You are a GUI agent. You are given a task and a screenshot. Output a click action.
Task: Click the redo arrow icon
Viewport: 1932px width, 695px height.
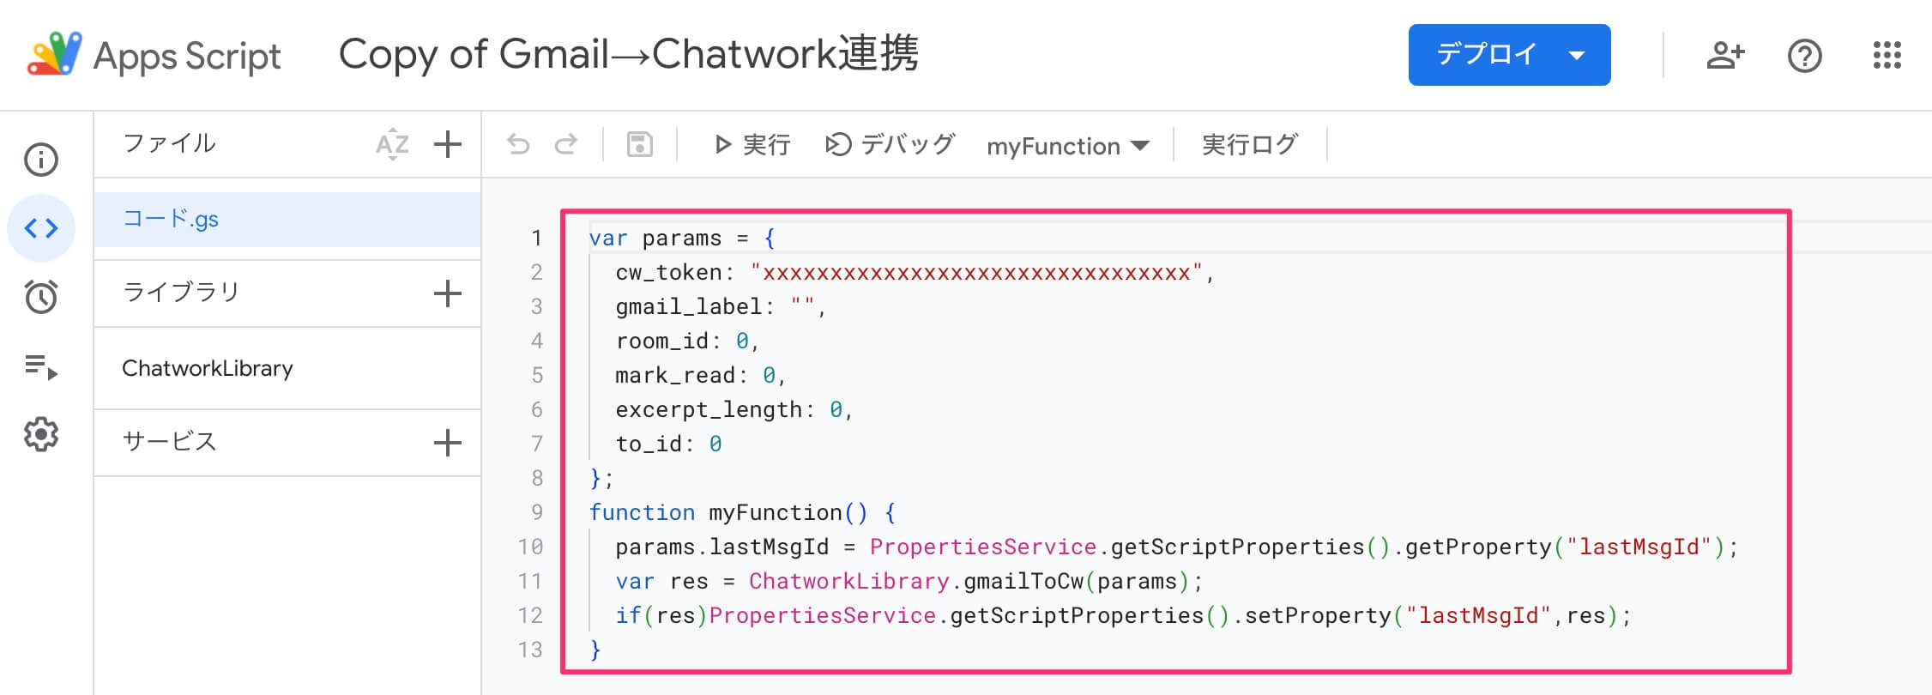pos(566,144)
